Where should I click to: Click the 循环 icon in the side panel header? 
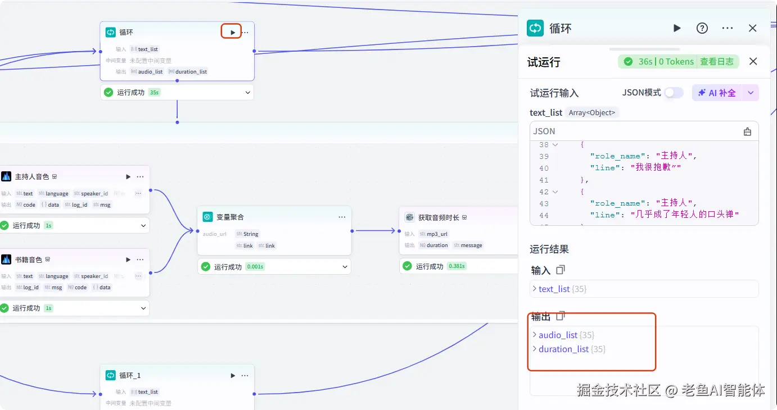(x=535, y=28)
